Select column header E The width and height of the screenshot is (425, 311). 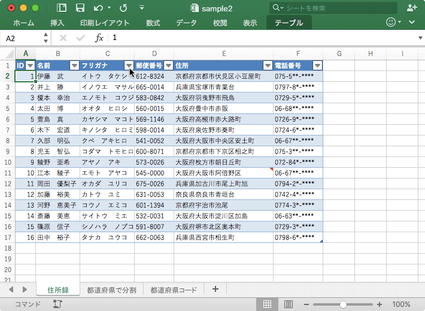click(224, 54)
